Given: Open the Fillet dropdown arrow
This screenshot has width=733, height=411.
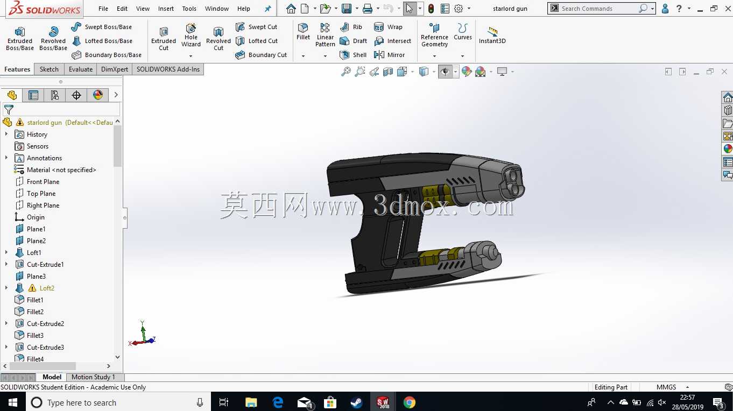Looking at the screenshot, I should click(303, 56).
